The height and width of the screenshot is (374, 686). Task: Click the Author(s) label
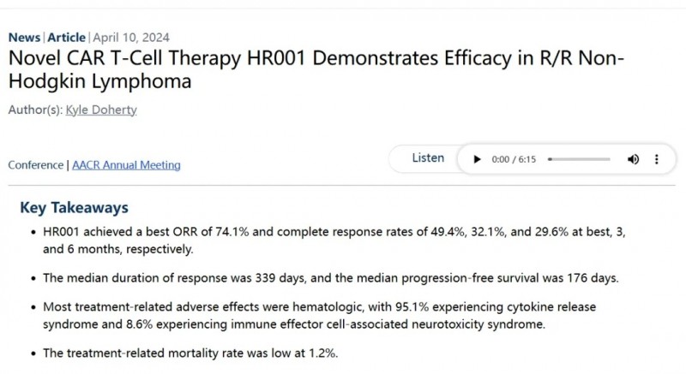35,110
